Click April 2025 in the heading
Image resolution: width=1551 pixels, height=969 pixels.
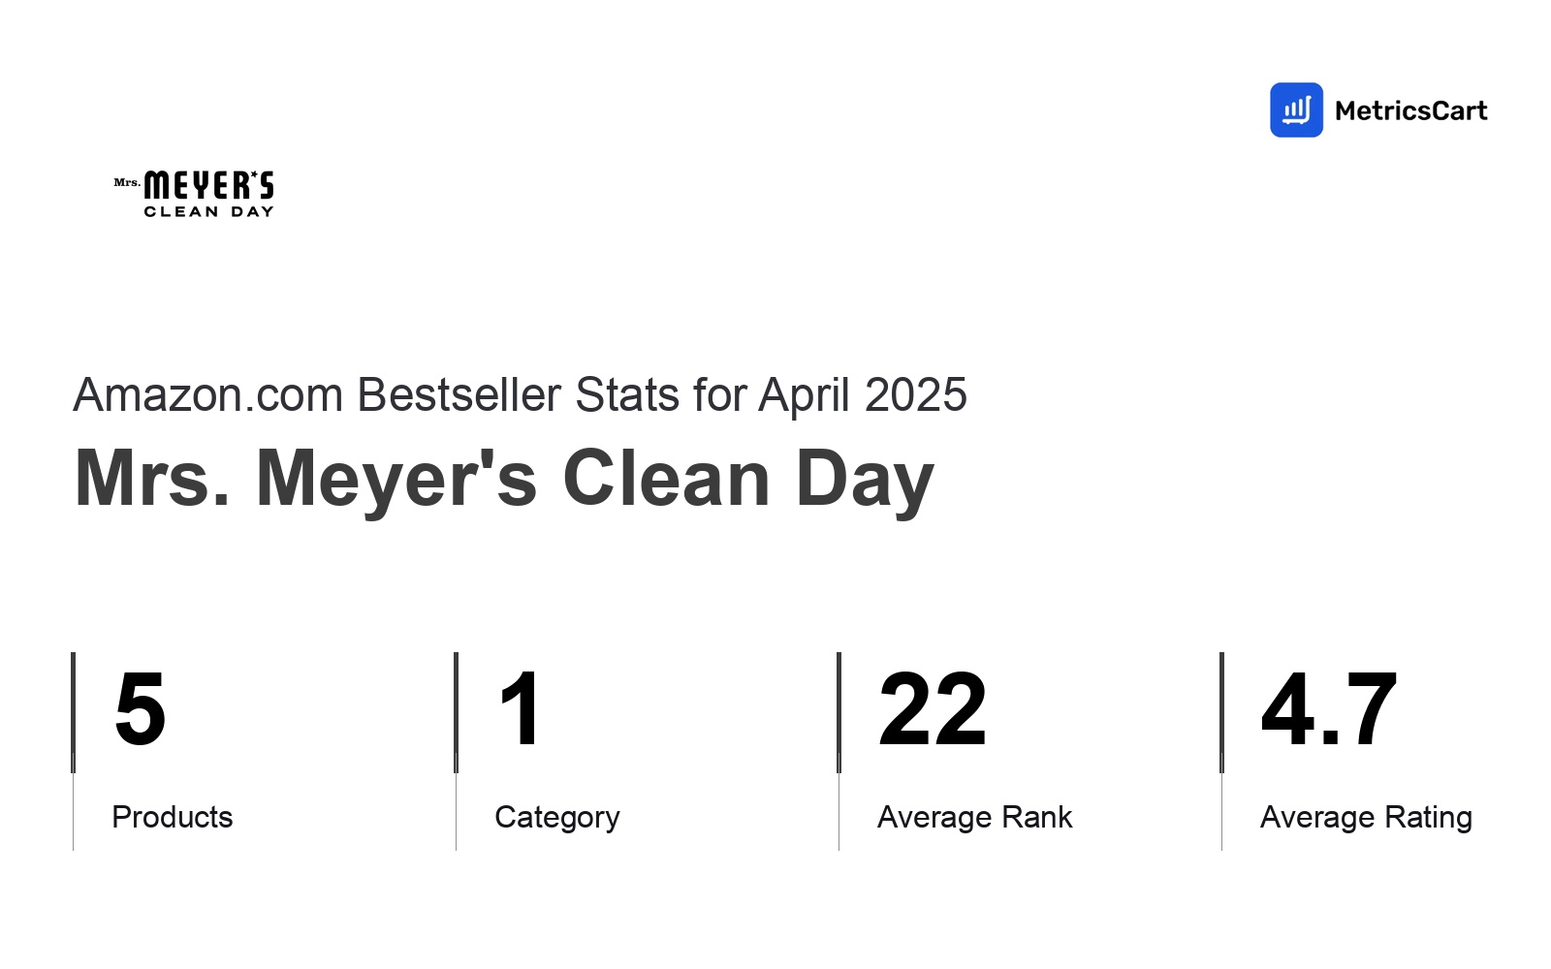point(863,395)
